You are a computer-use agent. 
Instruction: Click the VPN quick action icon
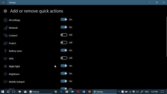(x=5, y=58)
